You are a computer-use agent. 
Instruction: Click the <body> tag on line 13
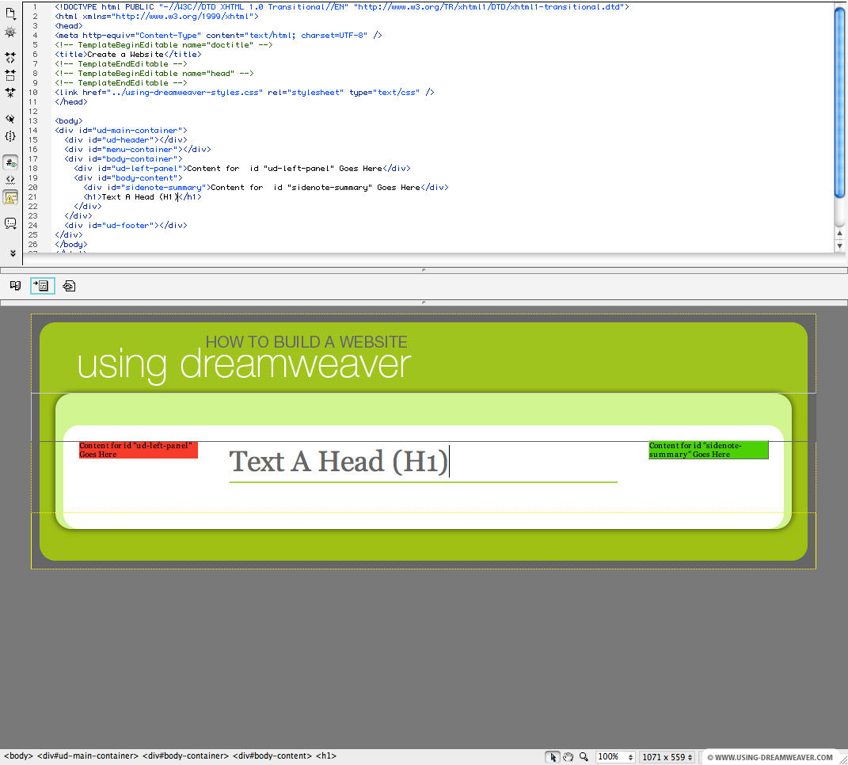pos(69,120)
